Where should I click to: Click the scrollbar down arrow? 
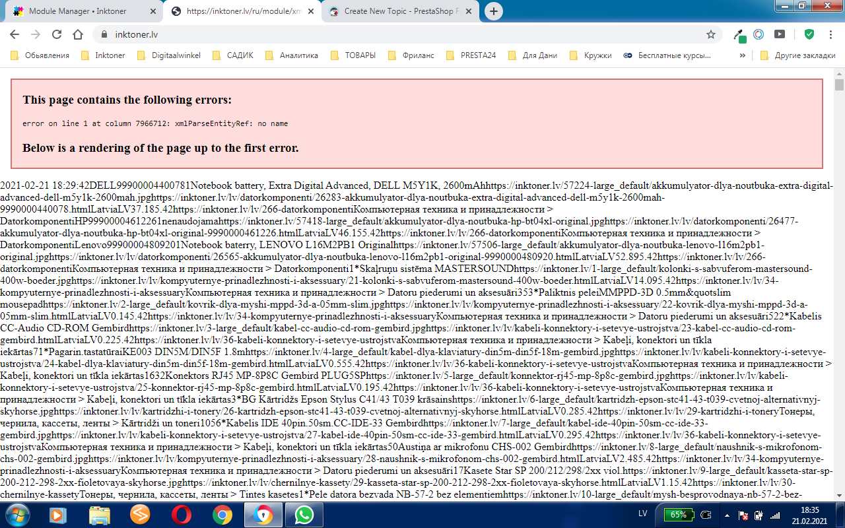[x=839, y=495]
